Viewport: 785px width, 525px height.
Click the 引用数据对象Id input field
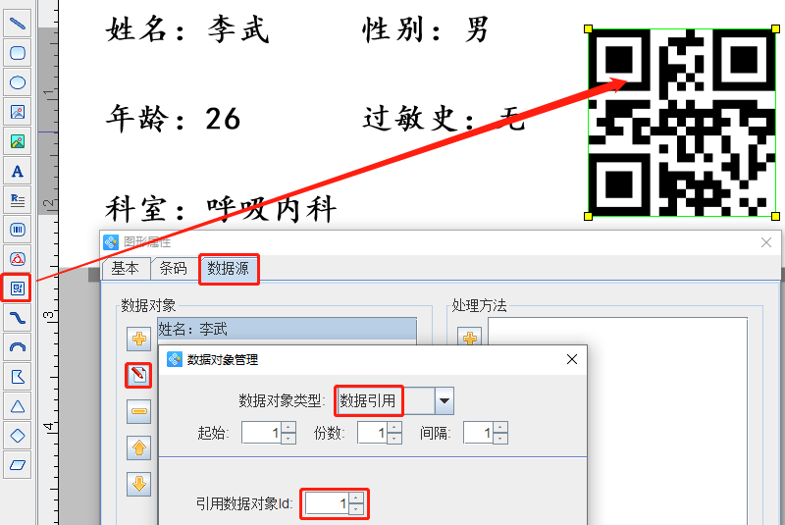(327, 503)
